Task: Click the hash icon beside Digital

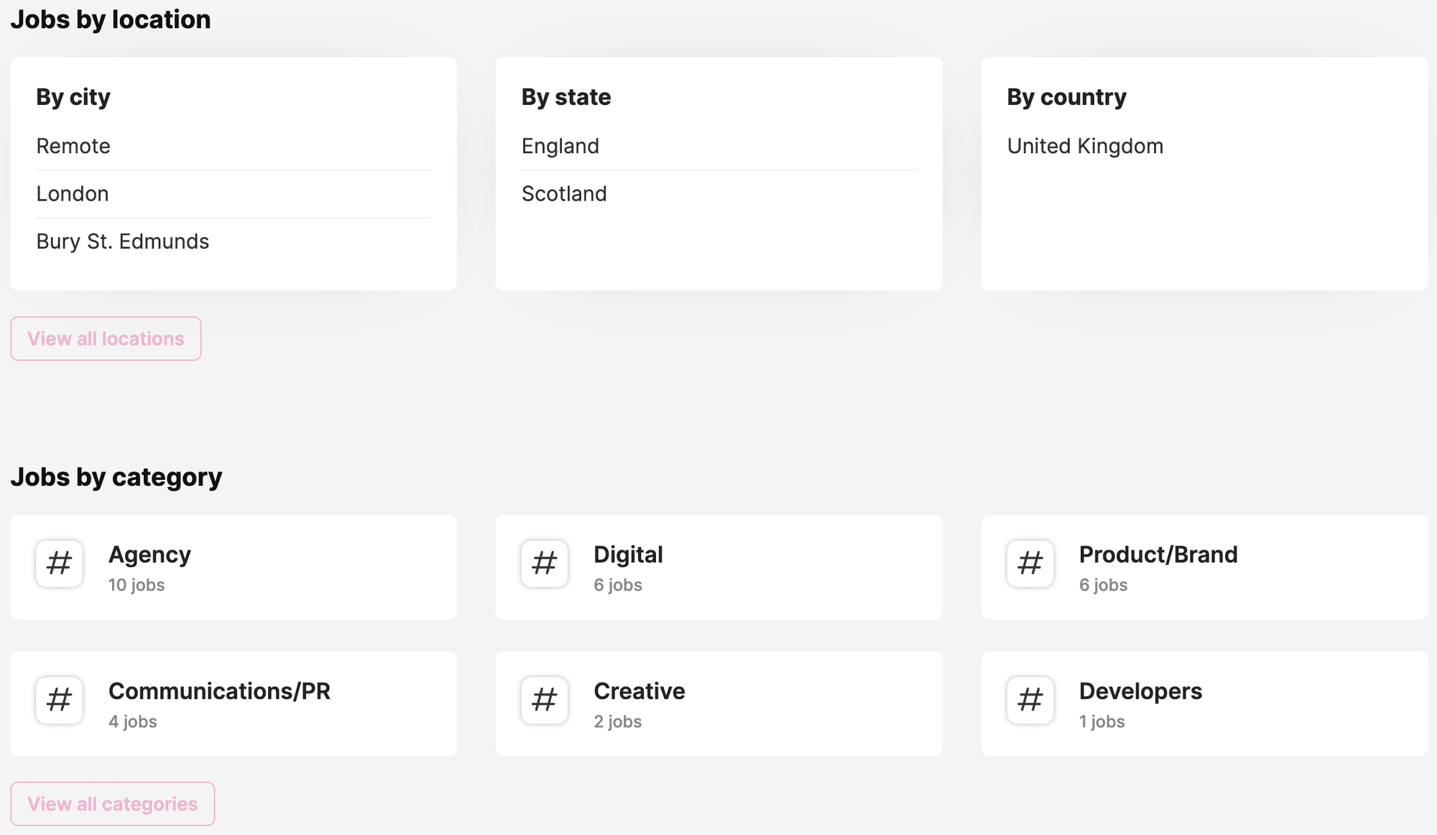Action: tap(545, 563)
